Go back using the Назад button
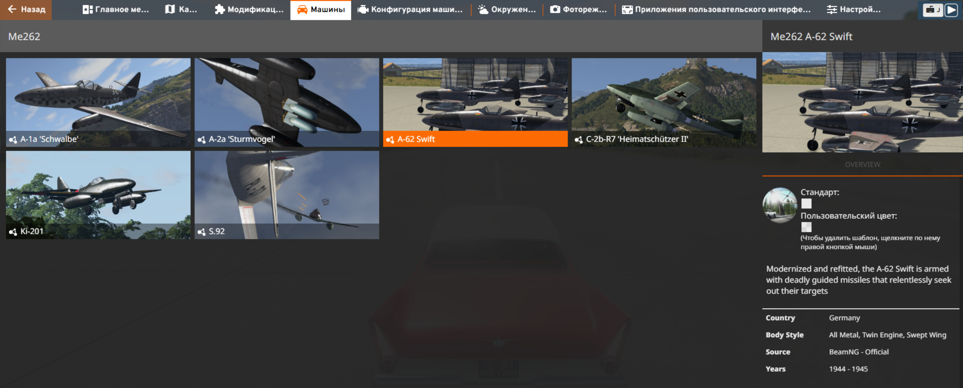The height and width of the screenshot is (388, 963). click(26, 9)
